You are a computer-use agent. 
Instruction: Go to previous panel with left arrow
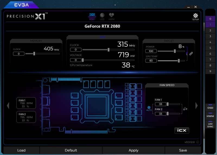[8, 106]
